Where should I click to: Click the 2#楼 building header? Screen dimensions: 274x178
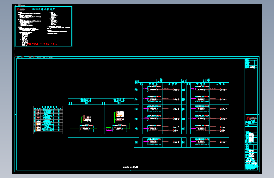pos(206,80)
